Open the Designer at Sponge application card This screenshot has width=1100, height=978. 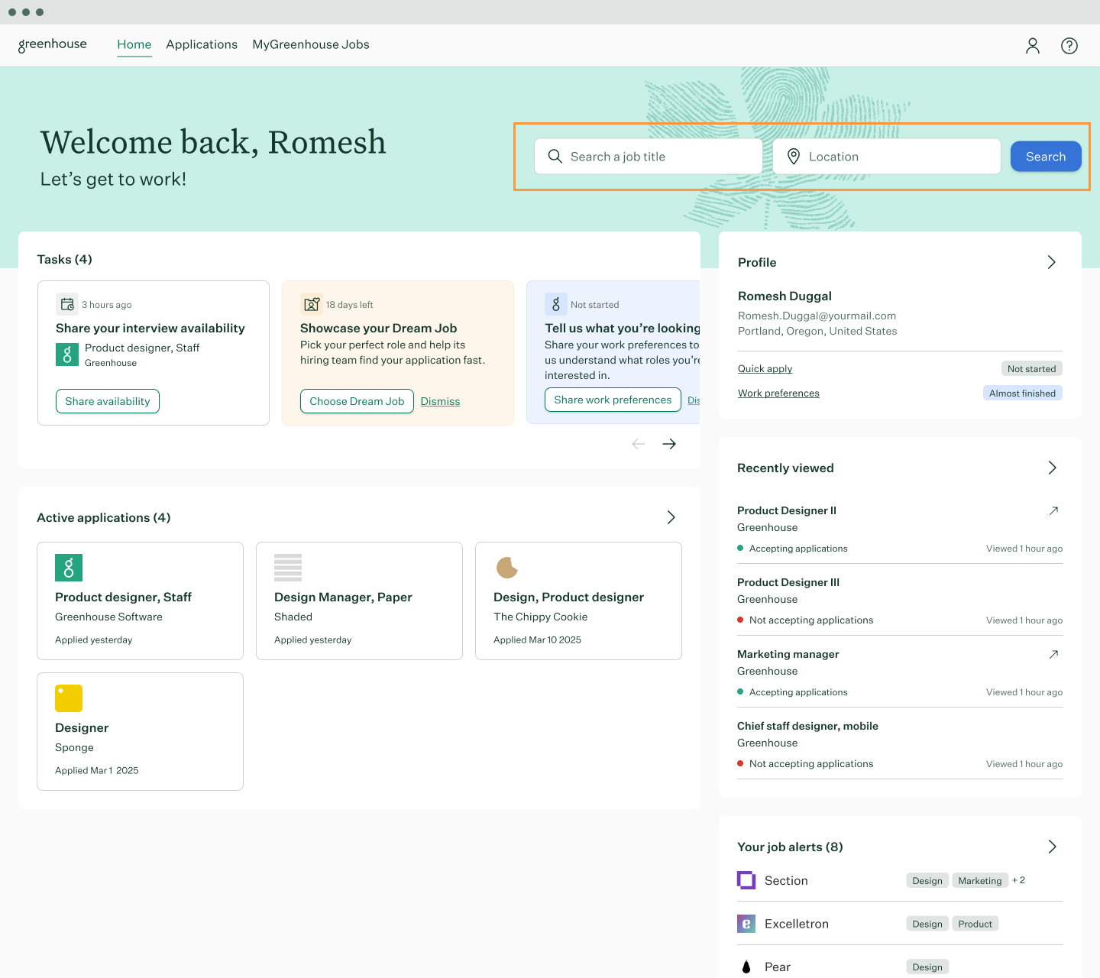(x=140, y=731)
